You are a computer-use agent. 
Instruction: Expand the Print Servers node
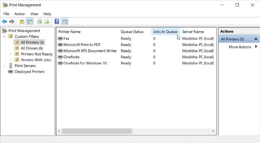click(x=4, y=66)
